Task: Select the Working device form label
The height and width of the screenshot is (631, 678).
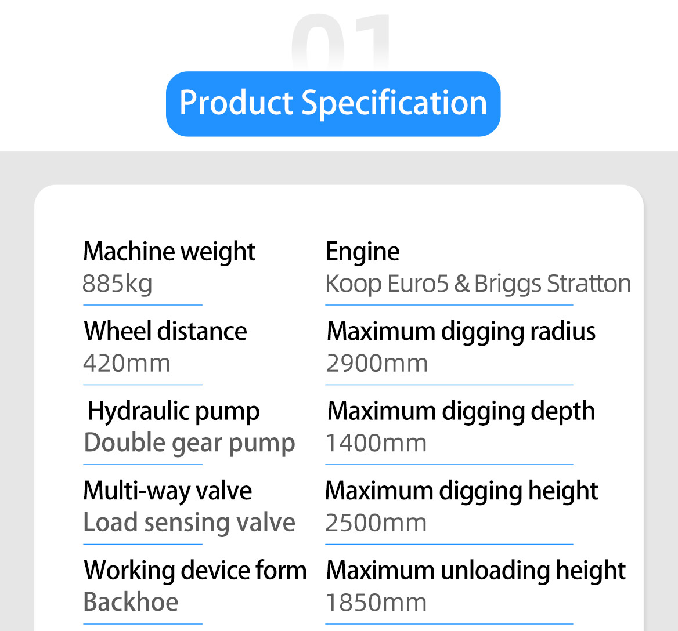Action: pos(195,571)
